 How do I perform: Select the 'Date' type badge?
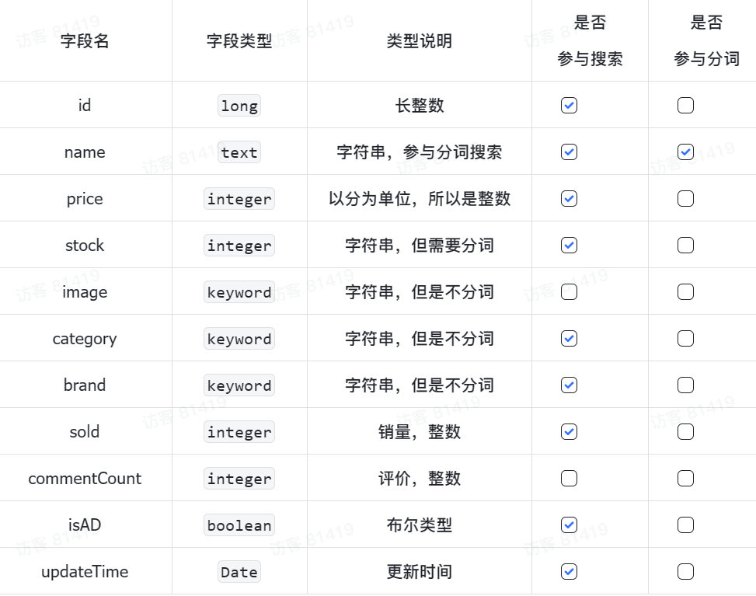click(239, 572)
